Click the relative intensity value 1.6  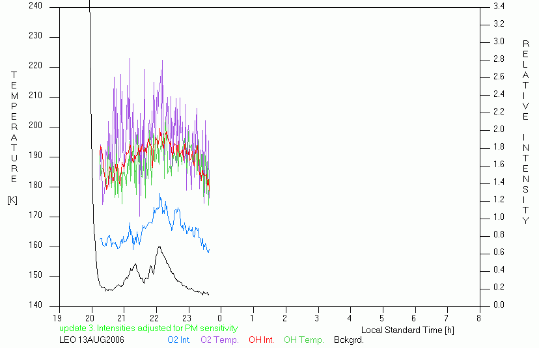point(499,164)
